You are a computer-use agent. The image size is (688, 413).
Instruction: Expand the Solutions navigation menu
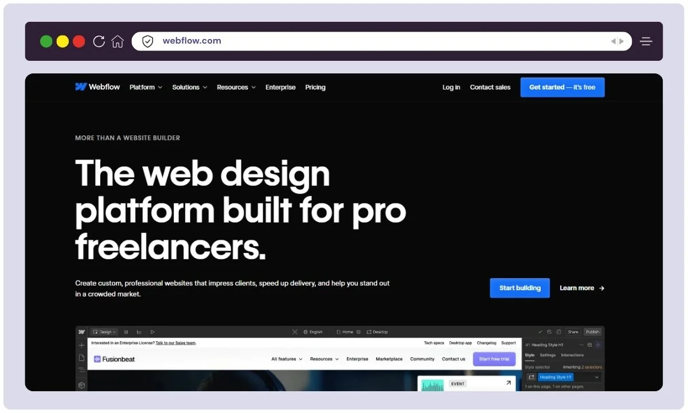click(x=189, y=87)
